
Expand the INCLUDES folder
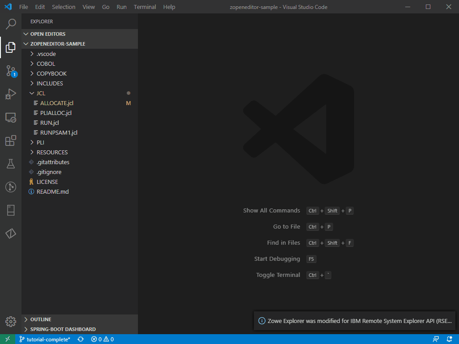[80, 83]
